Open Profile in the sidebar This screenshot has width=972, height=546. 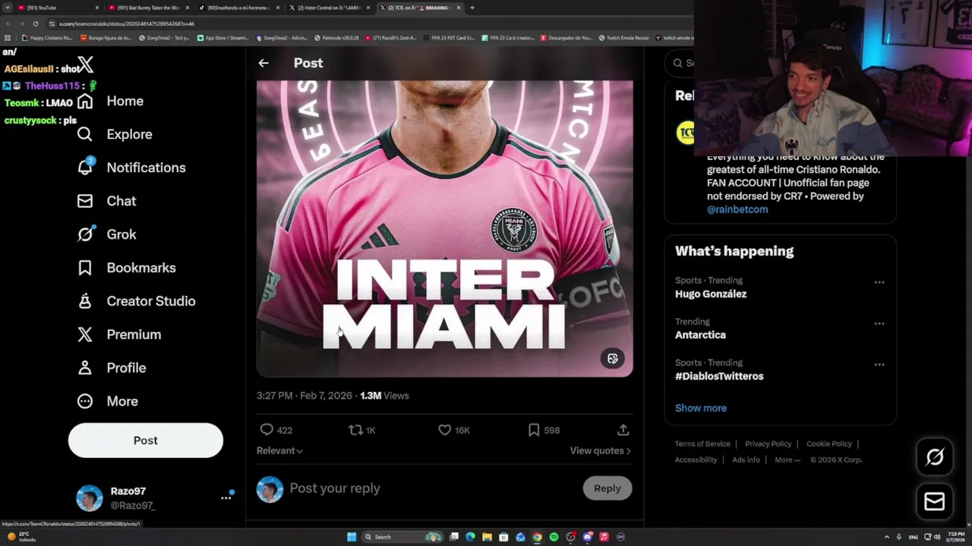(x=111, y=368)
